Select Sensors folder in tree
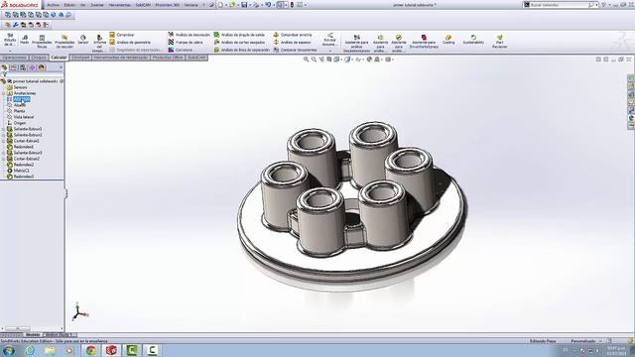 [x=20, y=87]
